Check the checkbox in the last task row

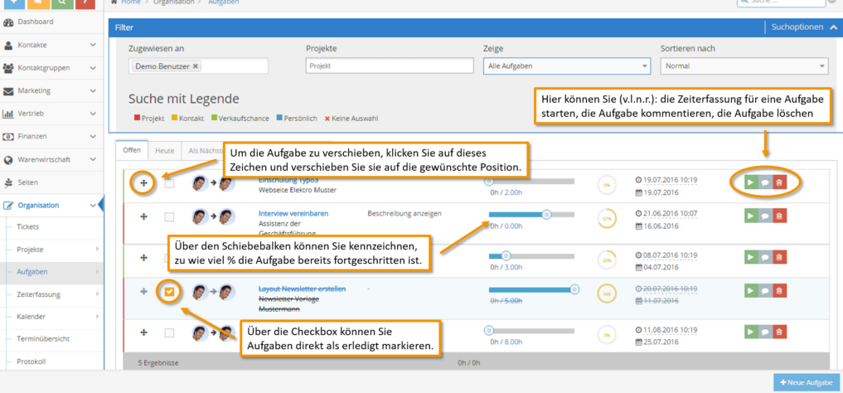169,332
